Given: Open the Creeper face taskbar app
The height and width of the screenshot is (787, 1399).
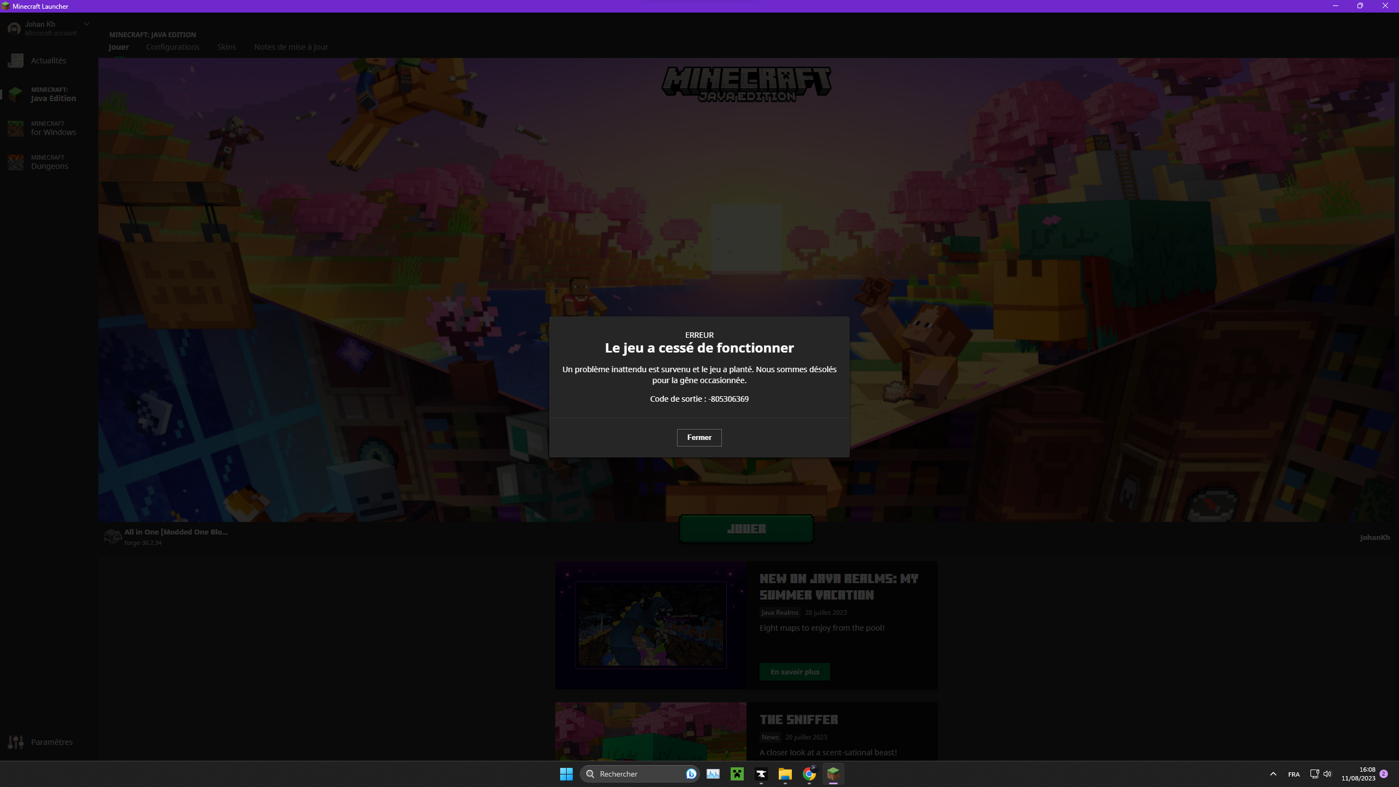Looking at the screenshot, I should click(x=737, y=774).
